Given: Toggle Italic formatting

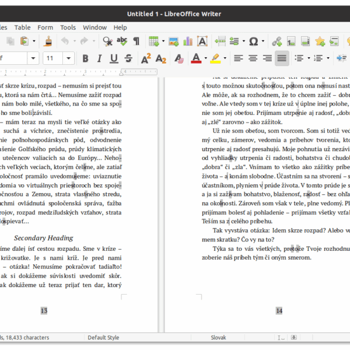Looking at the screenshot, I should 100,58.
